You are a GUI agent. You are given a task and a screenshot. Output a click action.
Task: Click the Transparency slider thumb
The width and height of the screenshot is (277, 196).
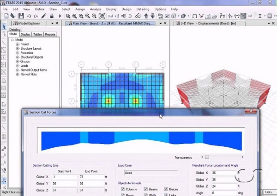coord(207,157)
